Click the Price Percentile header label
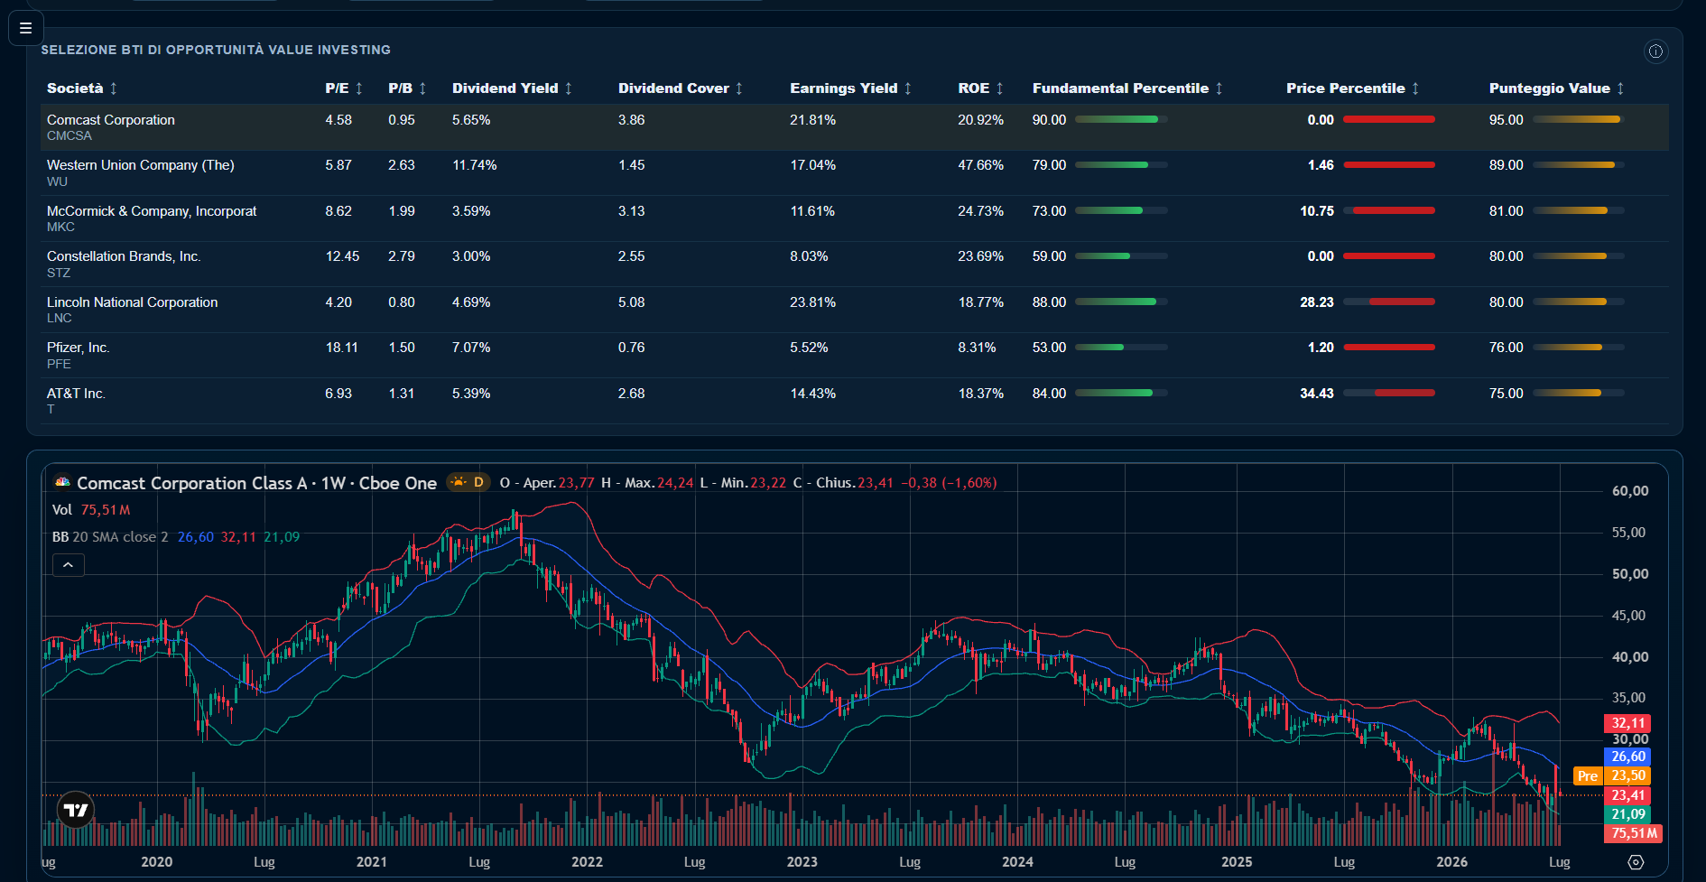The height and width of the screenshot is (882, 1706). point(1346,88)
